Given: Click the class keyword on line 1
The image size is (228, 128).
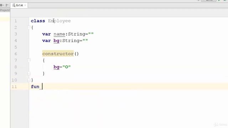Looking at the screenshot, I should click(38, 21).
